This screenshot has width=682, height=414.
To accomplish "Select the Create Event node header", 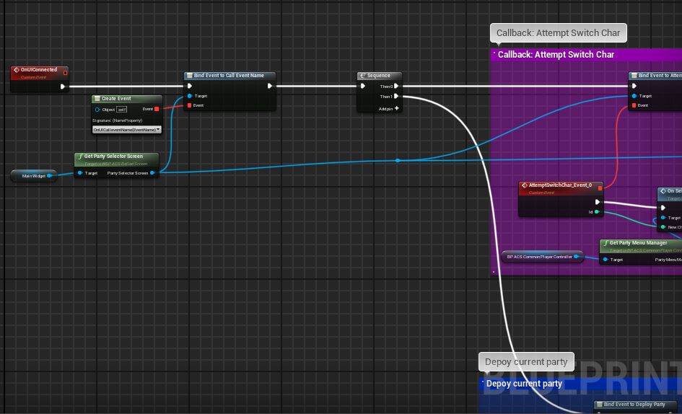I will 126,99.
